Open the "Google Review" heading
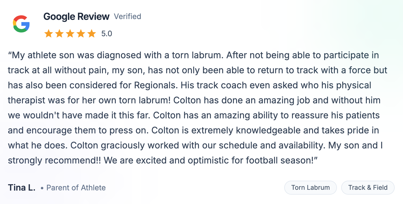 point(76,17)
